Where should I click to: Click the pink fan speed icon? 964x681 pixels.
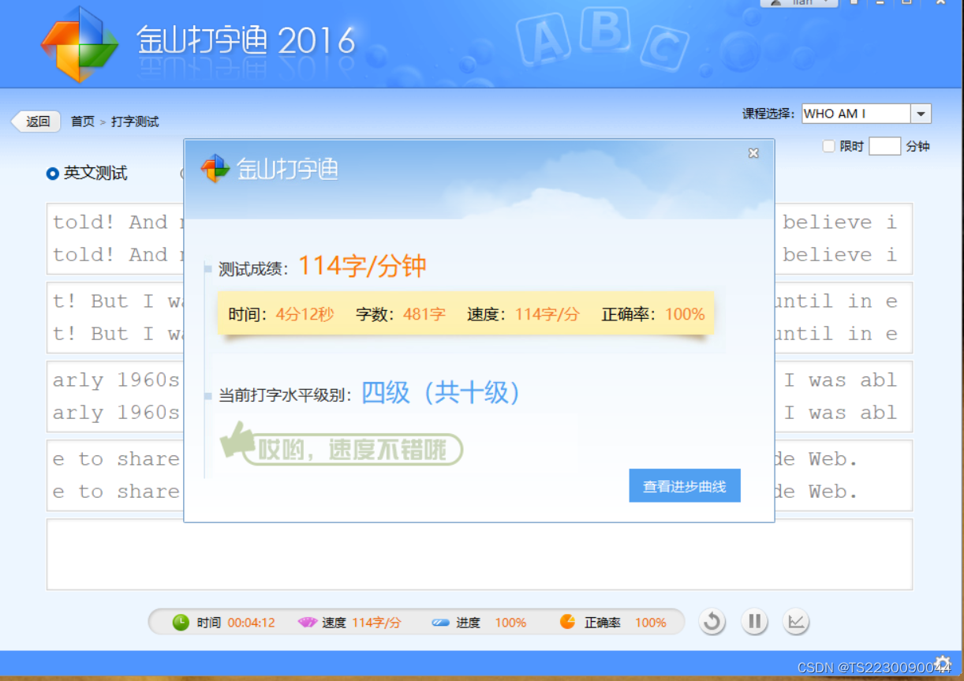307,623
